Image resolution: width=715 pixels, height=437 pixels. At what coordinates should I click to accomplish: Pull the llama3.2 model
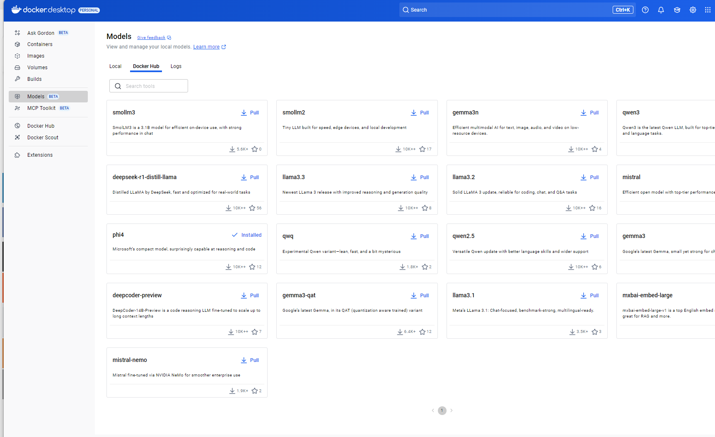(x=589, y=177)
